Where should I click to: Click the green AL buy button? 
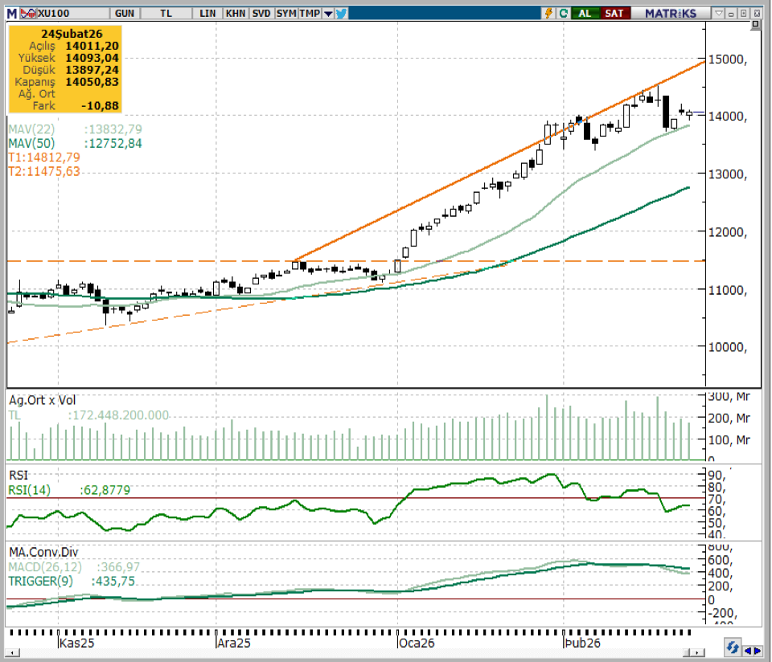585,13
